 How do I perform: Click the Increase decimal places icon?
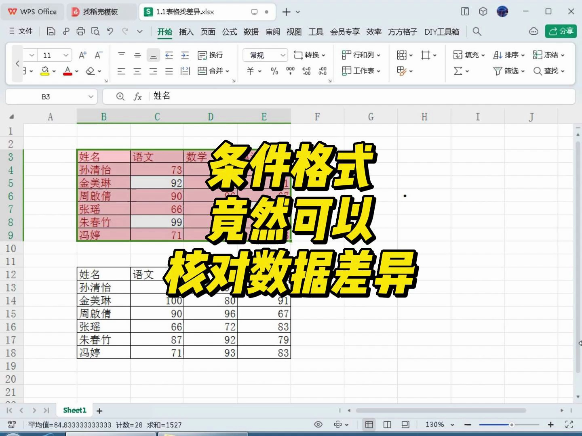click(x=306, y=71)
